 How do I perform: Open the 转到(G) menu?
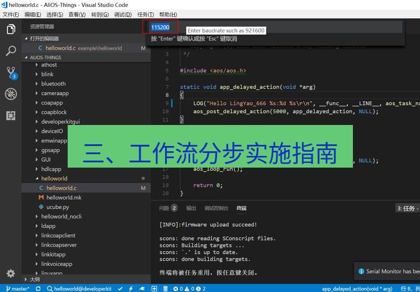(x=100, y=15)
